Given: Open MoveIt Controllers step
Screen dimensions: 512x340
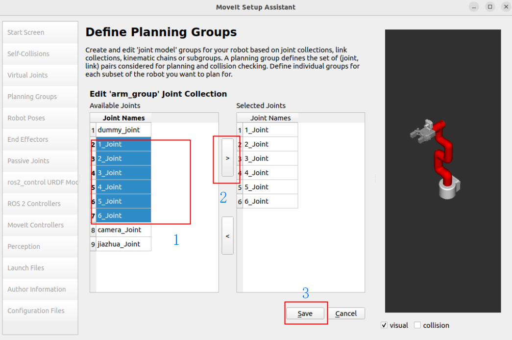Looking at the screenshot, I should point(40,225).
